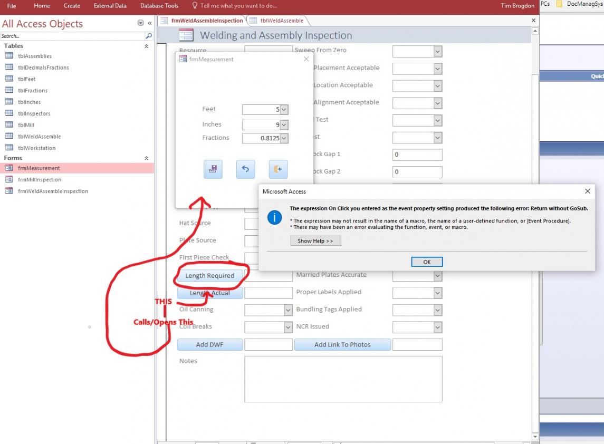Open the Fractions dropdown list

tap(284, 138)
